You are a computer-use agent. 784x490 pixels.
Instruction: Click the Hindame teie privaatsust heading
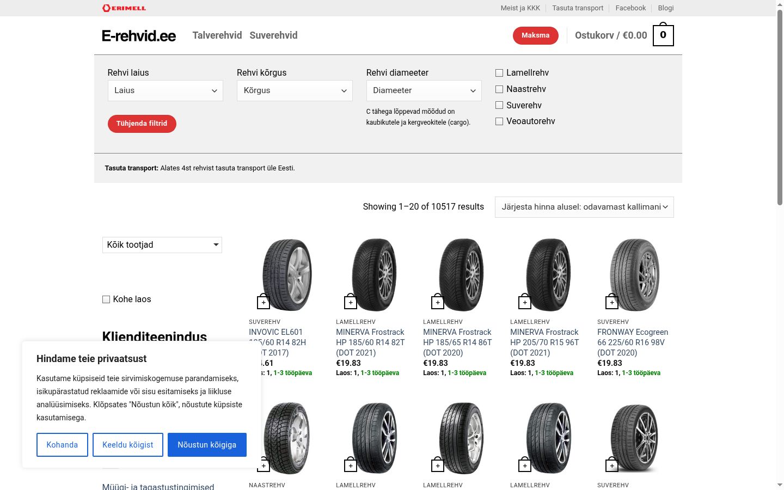click(91, 359)
